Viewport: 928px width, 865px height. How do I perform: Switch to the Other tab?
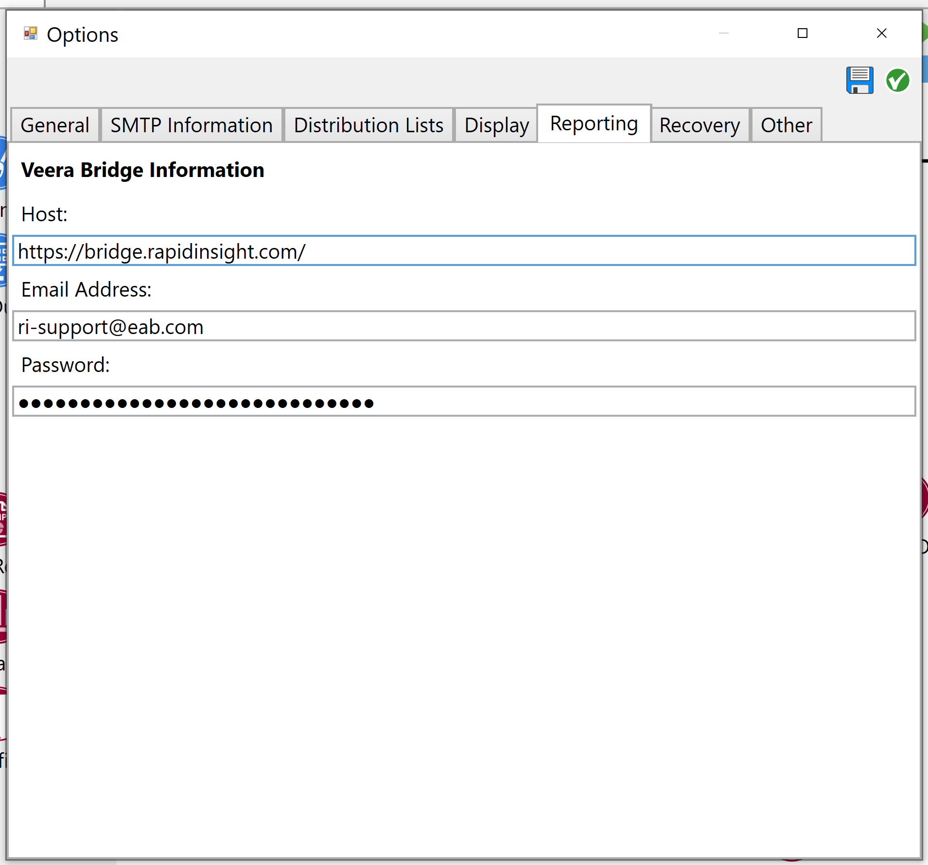(786, 124)
